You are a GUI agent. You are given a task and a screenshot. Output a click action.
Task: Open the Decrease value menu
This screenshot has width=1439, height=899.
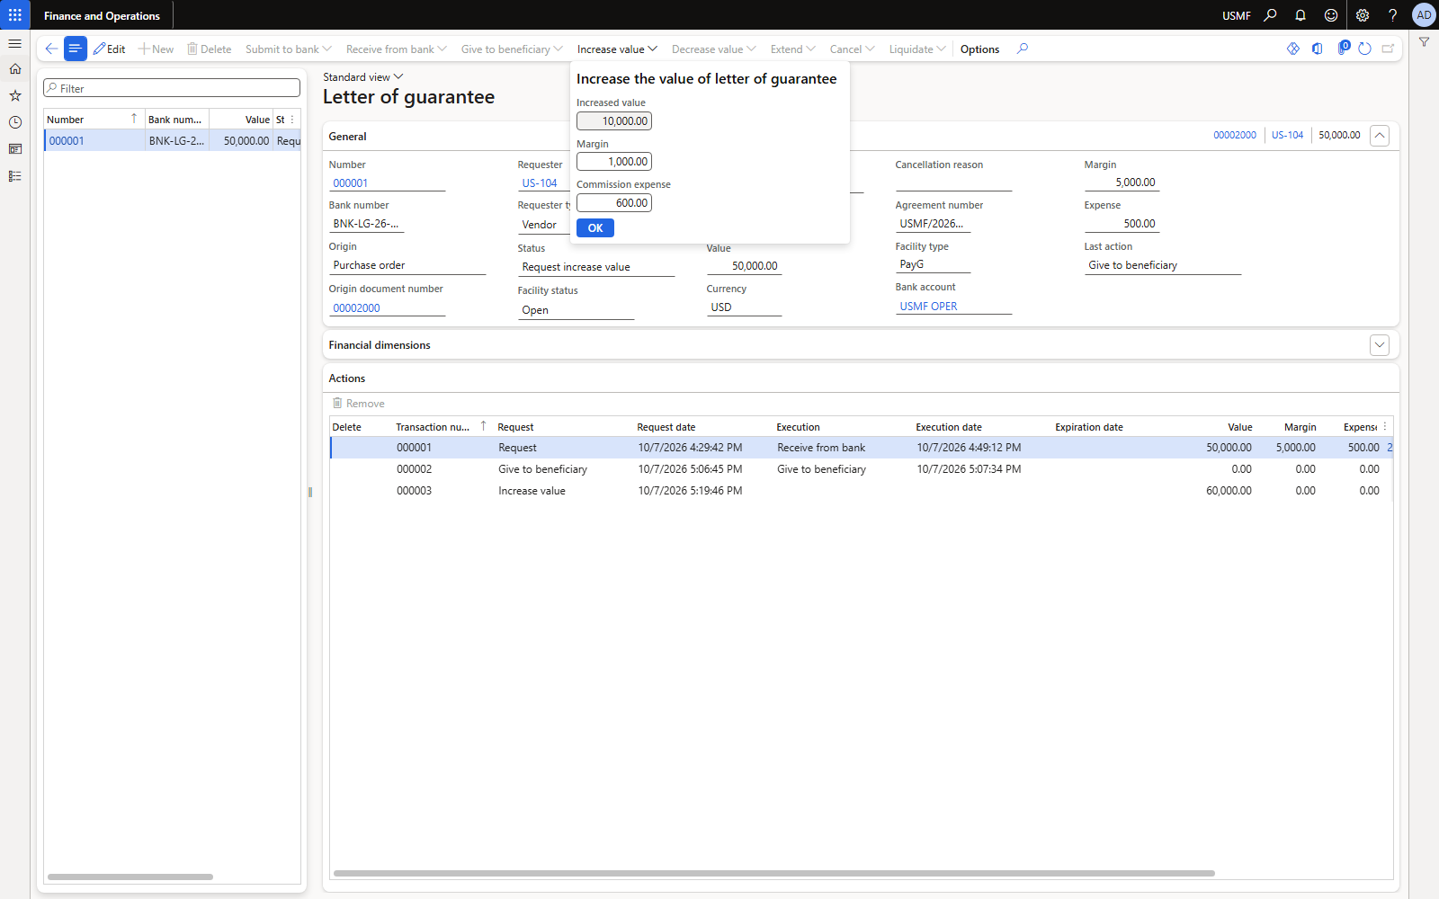point(713,49)
